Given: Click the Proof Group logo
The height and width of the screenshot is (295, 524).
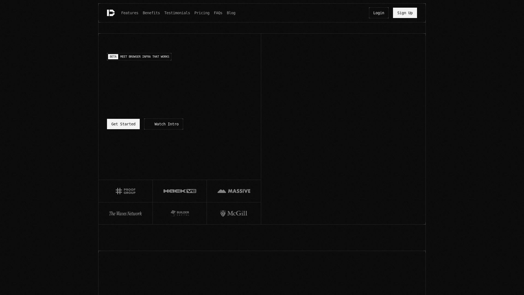Looking at the screenshot, I should (x=126, y=191).
